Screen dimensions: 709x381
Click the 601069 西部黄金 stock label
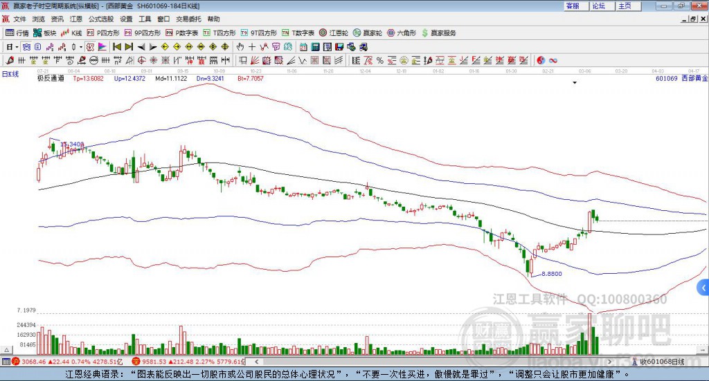click(682, 79)
